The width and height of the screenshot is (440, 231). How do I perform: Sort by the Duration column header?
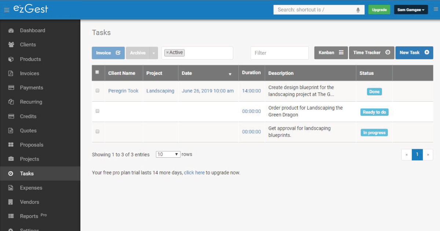(252, 73)
